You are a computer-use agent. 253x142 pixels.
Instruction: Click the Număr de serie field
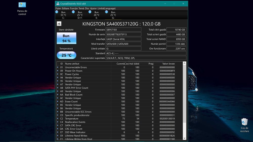tap(123, 34)
